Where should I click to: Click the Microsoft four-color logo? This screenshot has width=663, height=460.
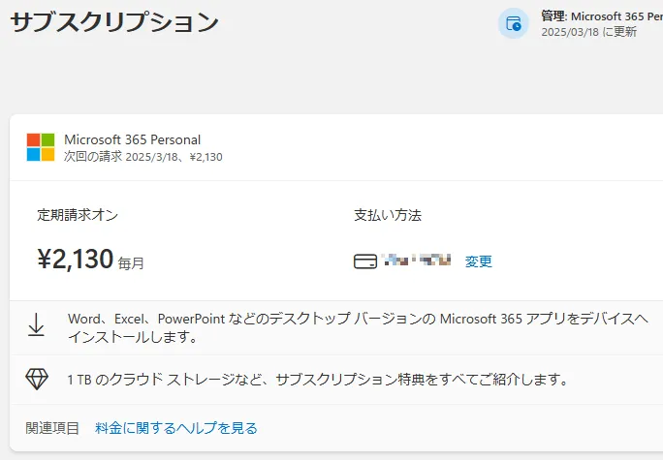[41, 147]
